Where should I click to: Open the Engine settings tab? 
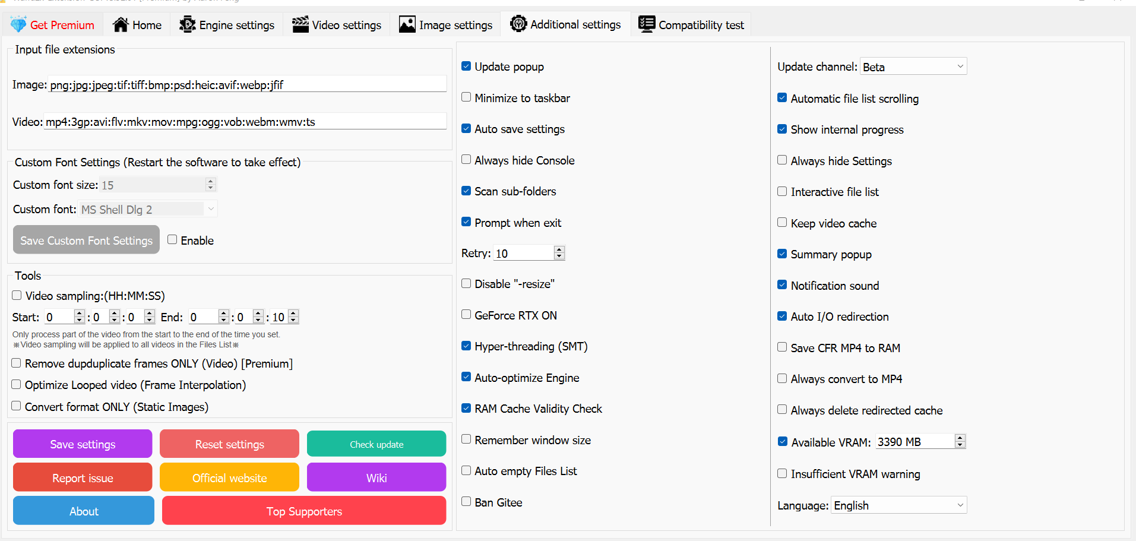click(x=227, y=25)
